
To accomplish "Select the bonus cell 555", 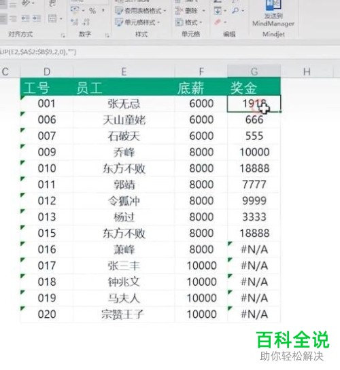I will [254, 136].
